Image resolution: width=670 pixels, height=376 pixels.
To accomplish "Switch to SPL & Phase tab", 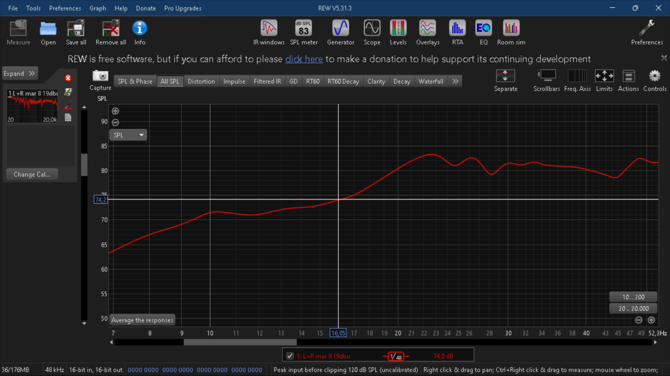I will point(135,81).
